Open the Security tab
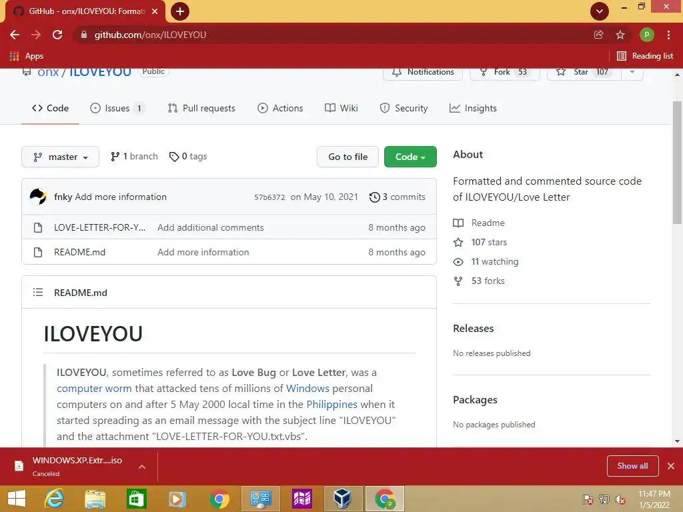This screenshot has height=512, width=683. (404, 108)
